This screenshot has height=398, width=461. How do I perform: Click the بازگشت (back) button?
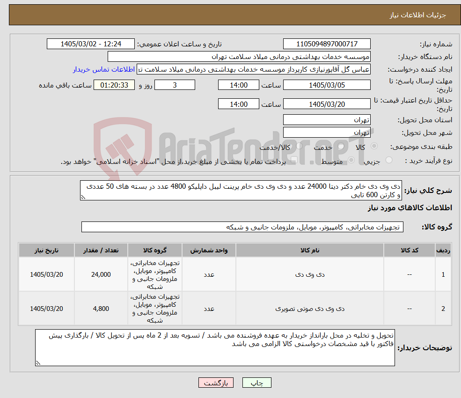(216, 383)
